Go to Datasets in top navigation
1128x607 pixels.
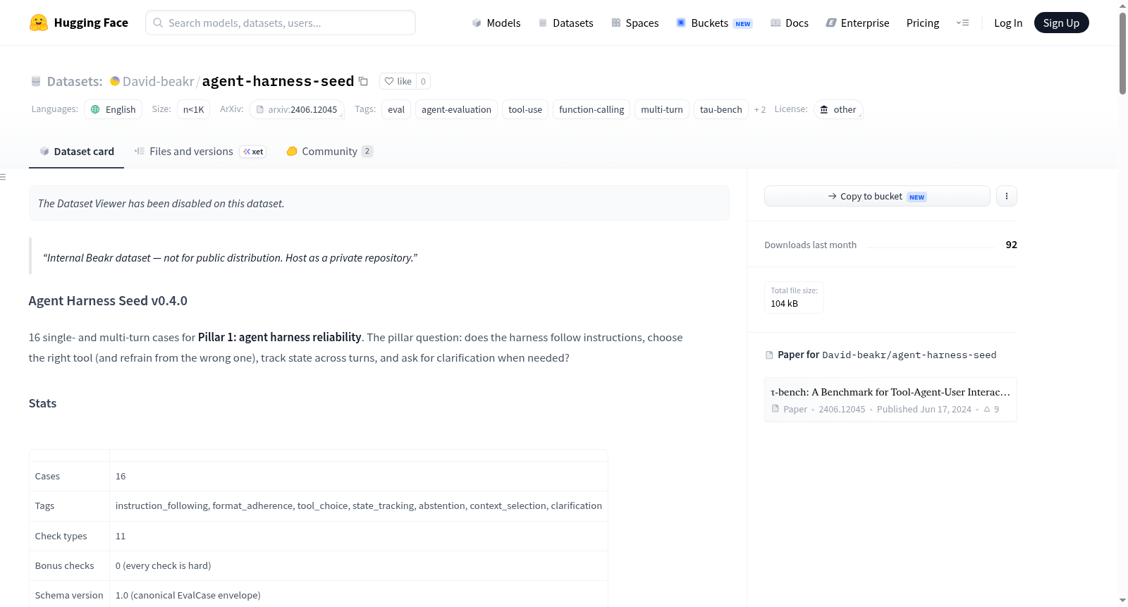coord(565,23)
